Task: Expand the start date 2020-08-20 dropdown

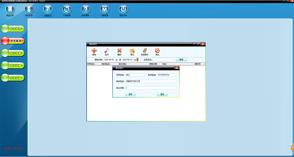Action: pyautogui.click(x=116, y=60)
